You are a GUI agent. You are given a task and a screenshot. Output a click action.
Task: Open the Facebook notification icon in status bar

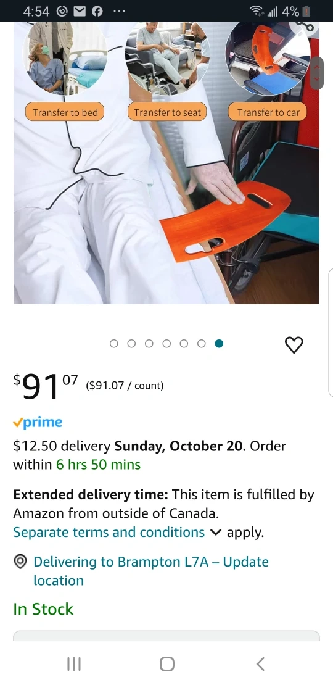click(97, 11)
